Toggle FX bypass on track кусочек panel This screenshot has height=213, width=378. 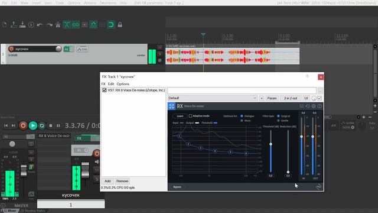click(x=72, y=49)
